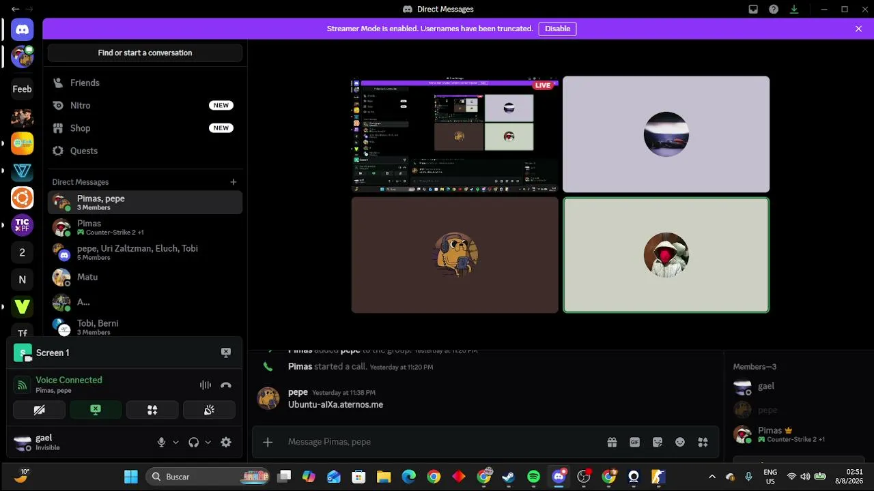Open the connection quality signal icon

[x=23, y=385]
